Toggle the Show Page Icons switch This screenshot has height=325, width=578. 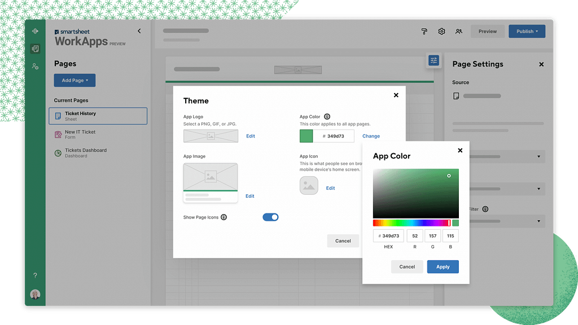point(270,217)
